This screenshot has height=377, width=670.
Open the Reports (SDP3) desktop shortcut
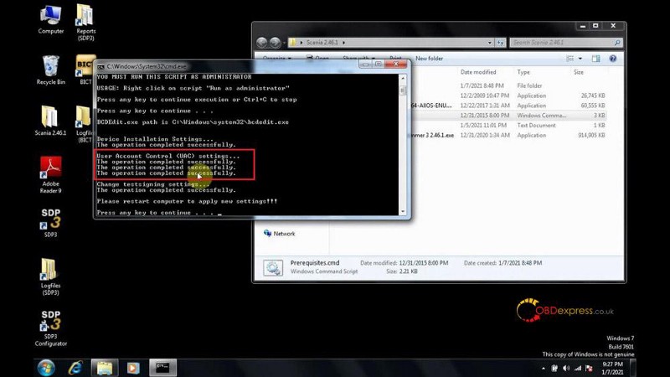(x=85, y=23)
